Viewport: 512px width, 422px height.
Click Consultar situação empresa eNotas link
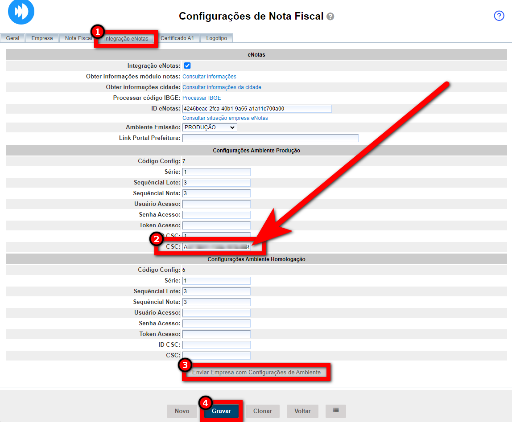pos(225,118)
